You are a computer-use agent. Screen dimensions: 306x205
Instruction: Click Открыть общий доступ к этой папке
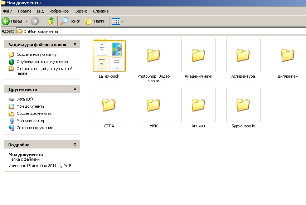pyautogui.click(x=44, y=71)
